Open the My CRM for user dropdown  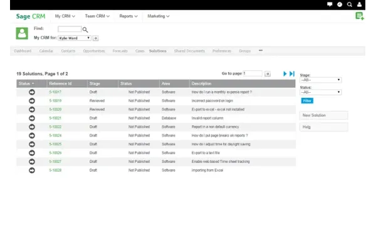tap(75, 38)
